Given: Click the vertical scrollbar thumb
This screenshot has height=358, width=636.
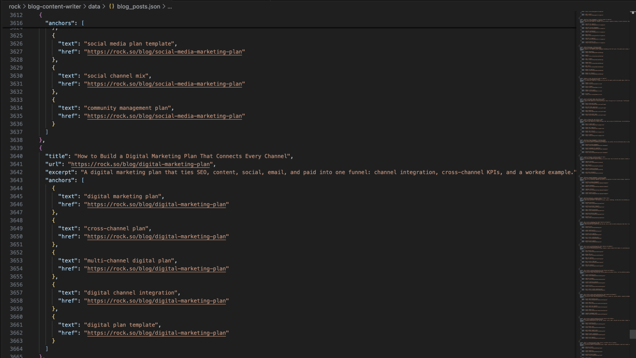Looking at the screenshot, I should point(633,334).
